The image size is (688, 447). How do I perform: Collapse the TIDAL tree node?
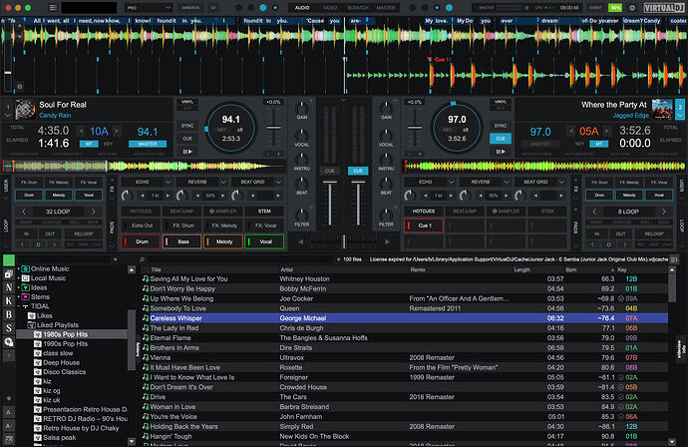pyautogui.click(x=18, y=306)
